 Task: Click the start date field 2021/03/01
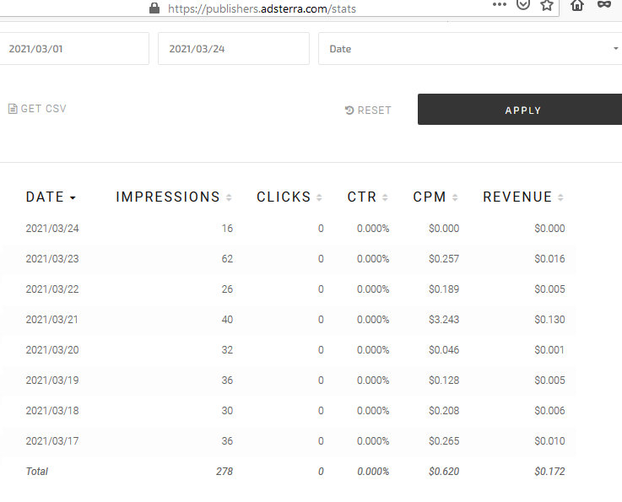coord(74,49)
